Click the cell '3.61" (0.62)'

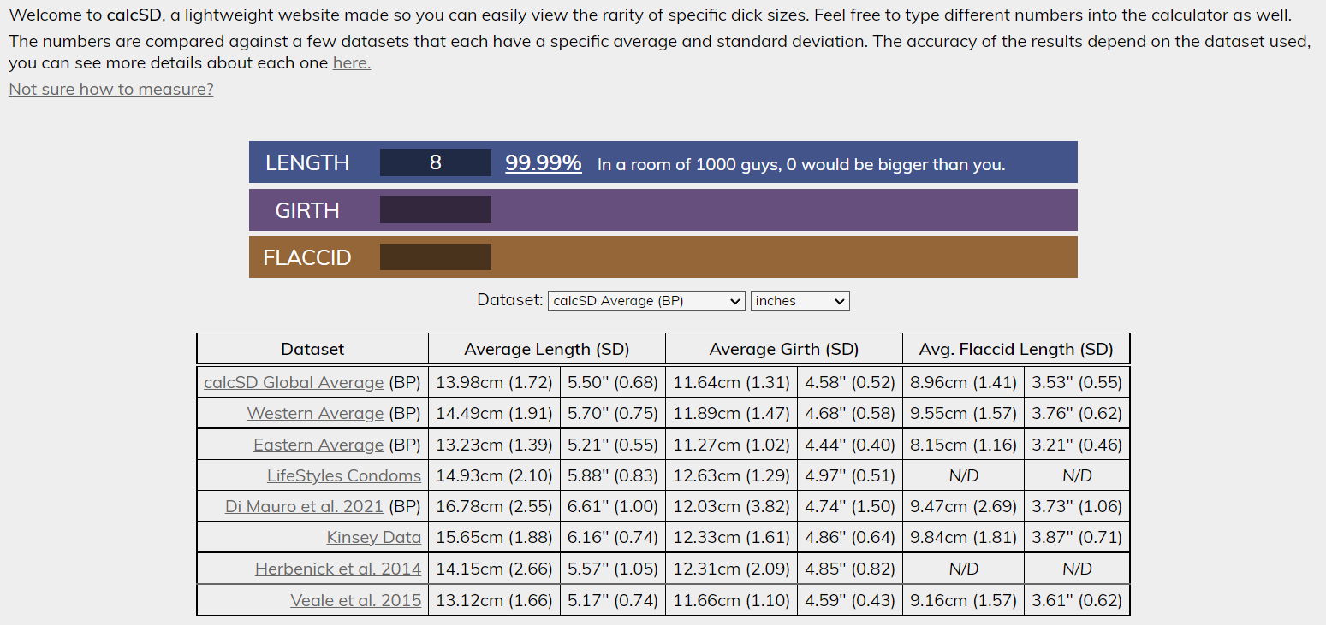tap(1077, 600)
